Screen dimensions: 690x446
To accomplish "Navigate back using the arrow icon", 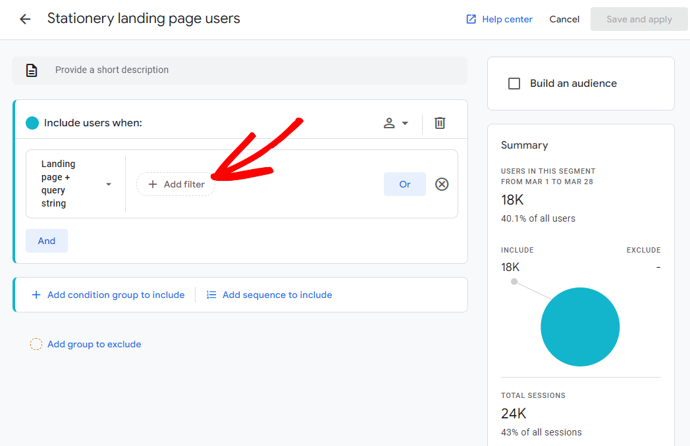I will 24,19.
